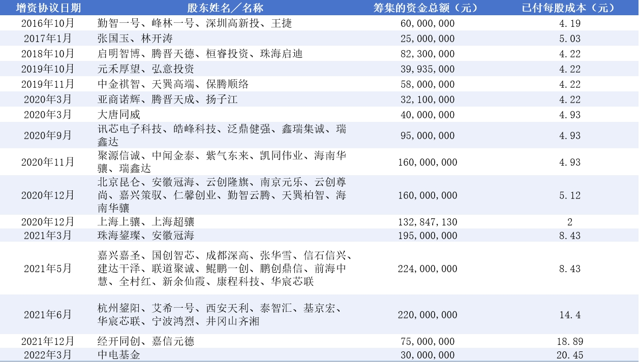This screenshot has height=362, width=639.
Task: Select the 2020年9月 date cell
Action: tap(48, 136)
